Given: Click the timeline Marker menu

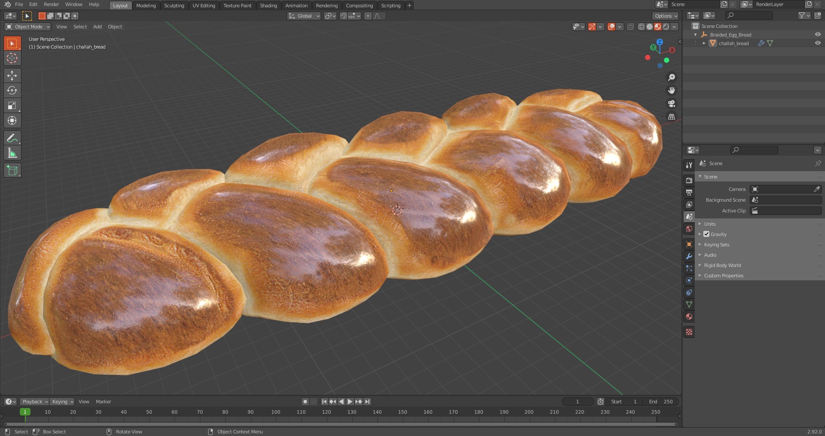Looking at the screenshot, I should pos(103,402).
